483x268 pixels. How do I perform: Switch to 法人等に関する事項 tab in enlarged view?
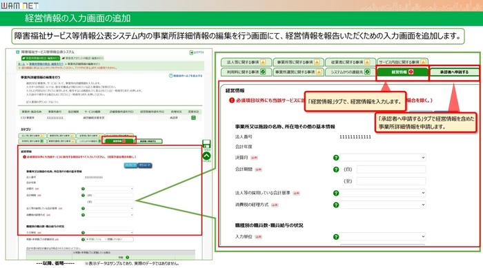tap(246, 62)
